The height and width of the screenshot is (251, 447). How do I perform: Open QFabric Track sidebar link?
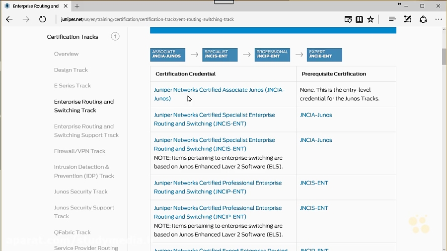[x=73, y=232]
